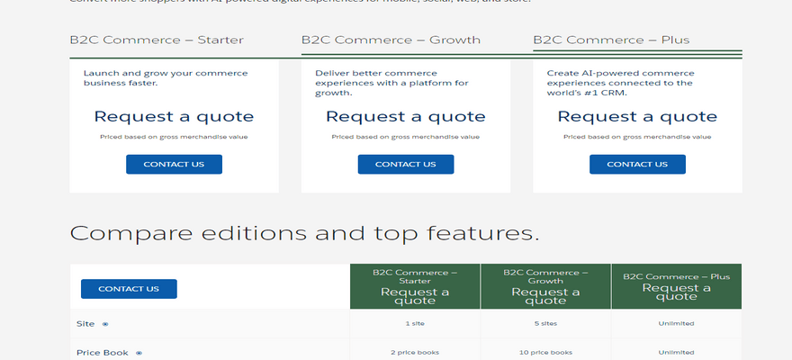Click 'Deliver better commerce experiences' description text
Image resolution: width=792 pixels, height=360 pixels.
click(x=392, y=84)
